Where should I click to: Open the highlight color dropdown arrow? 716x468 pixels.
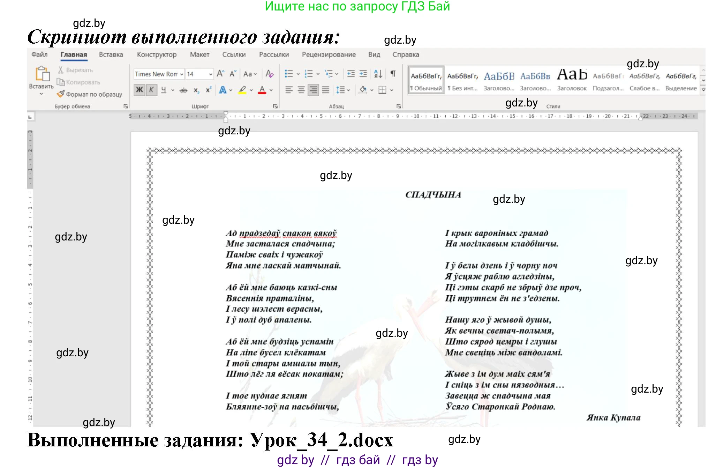[x=251, y=90]
